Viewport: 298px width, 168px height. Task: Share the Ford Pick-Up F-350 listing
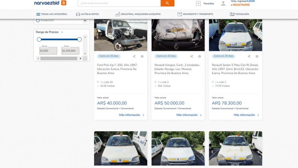[x=134, y=56]
